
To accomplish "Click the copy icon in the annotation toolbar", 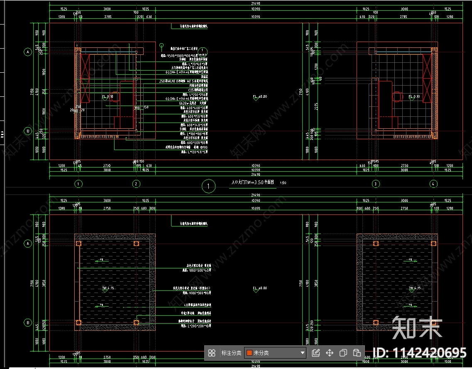I will click(x=343, y=353).
